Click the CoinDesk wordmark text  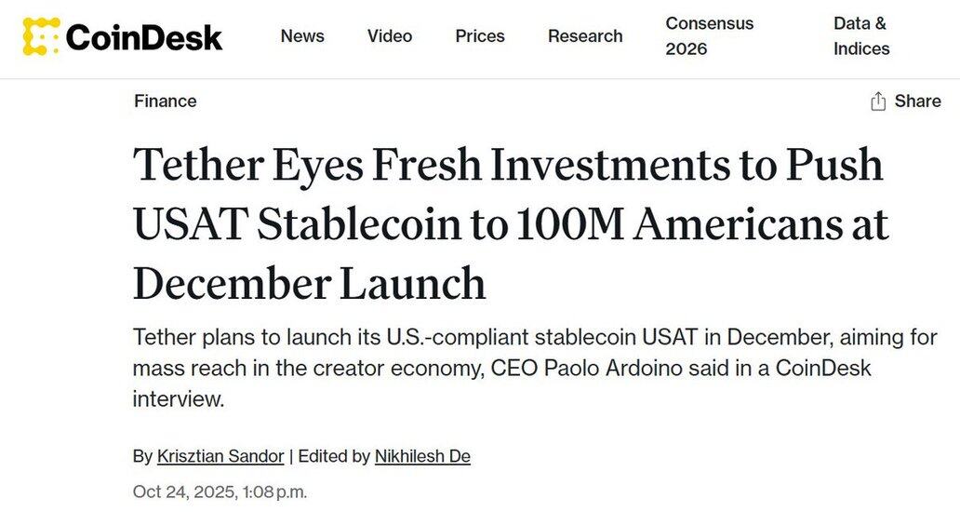point(144,37)
